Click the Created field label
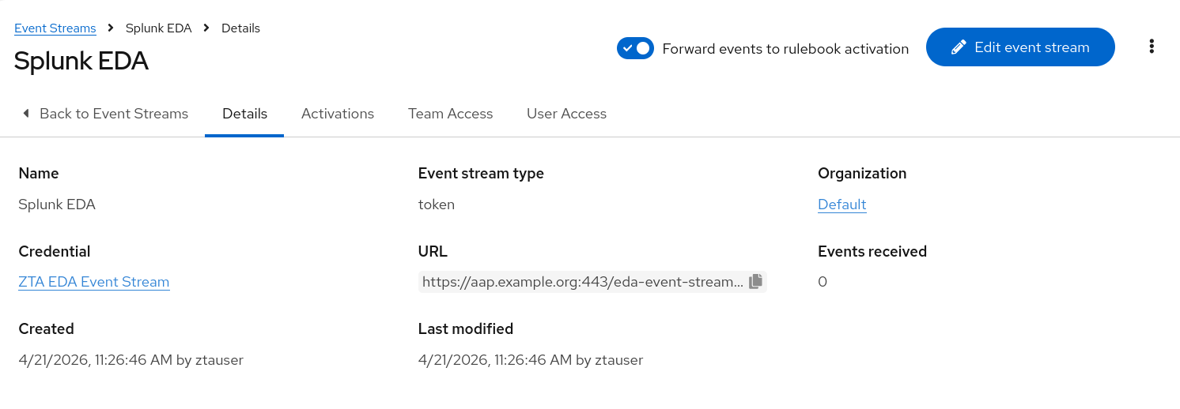This screenshot has height=409, width=1180. coord(46,328)
